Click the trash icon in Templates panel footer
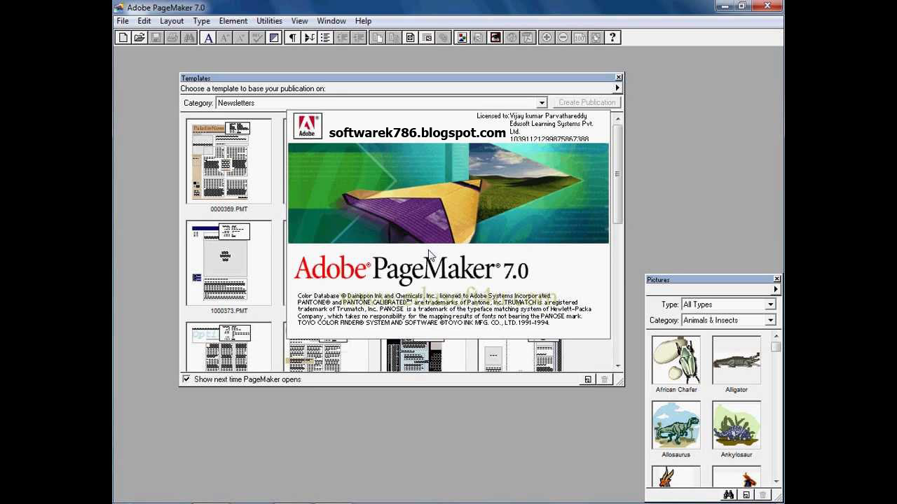 tap(604, 379)
